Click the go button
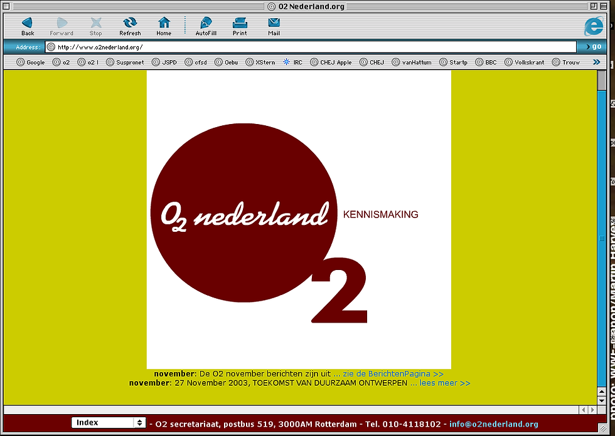Image resolution: width=615 pixels, height=436 pixels. tap(594, 46)
